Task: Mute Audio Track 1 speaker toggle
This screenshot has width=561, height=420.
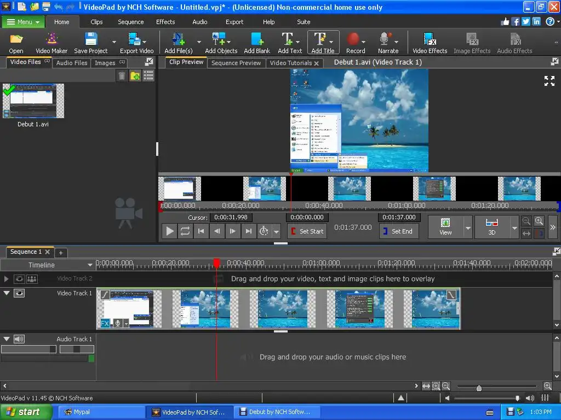Action: [x=19, y=339]
